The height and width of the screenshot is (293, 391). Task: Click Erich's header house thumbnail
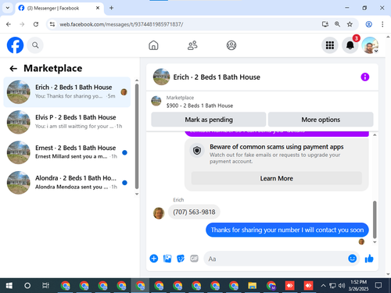(161, 77)
